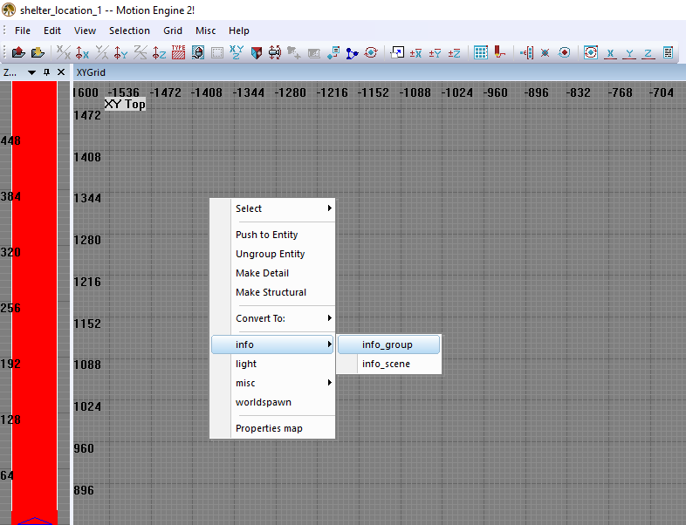Expand the misc submenu
Viewport: 686px width, 525px height.
(x=272, y=383)
